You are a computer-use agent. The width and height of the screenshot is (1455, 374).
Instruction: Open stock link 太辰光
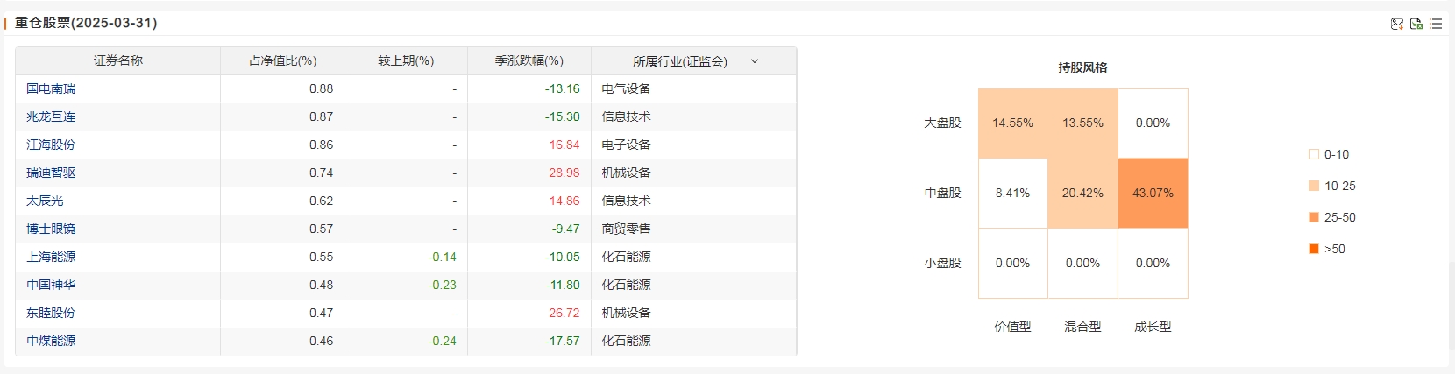[45, 201]
